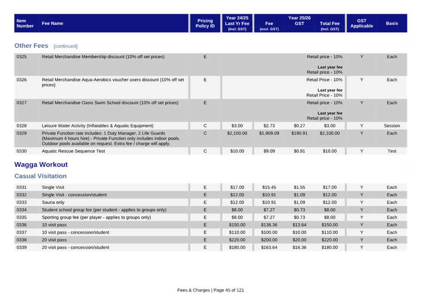
Task: Click pricing policy 'C' in row 0328
Action: 205,126
